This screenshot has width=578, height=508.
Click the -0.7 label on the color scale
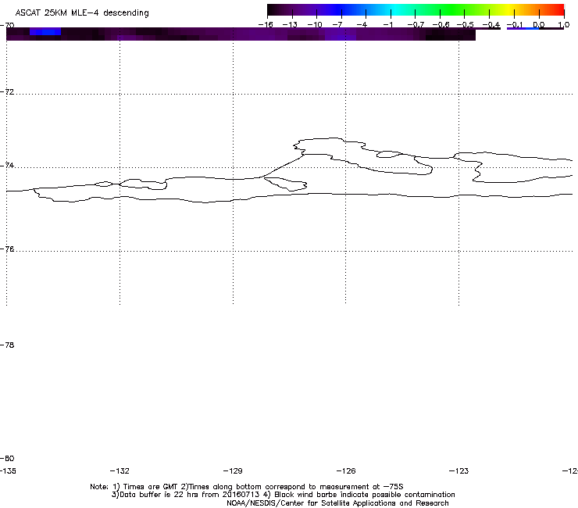tap(416, 25)
